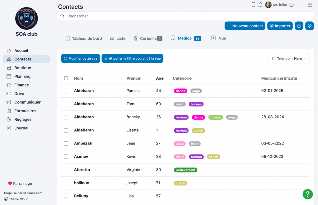The image size is (318, 205).
Task: Check the Asimov Kevin row checkbox
Action: (x=66, y=157)
